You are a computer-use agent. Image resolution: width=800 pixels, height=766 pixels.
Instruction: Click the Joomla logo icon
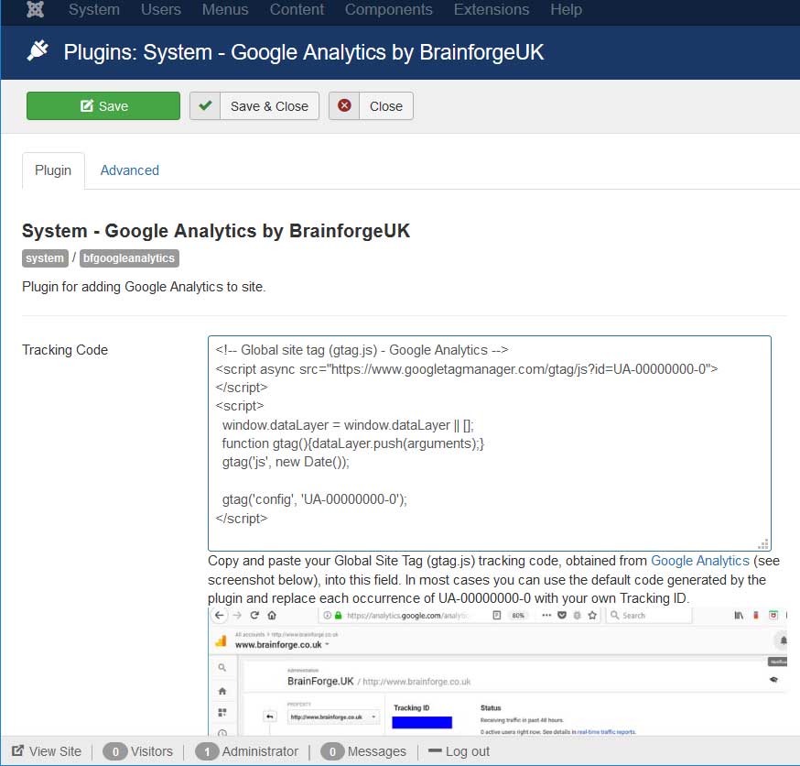pos(35,9)
